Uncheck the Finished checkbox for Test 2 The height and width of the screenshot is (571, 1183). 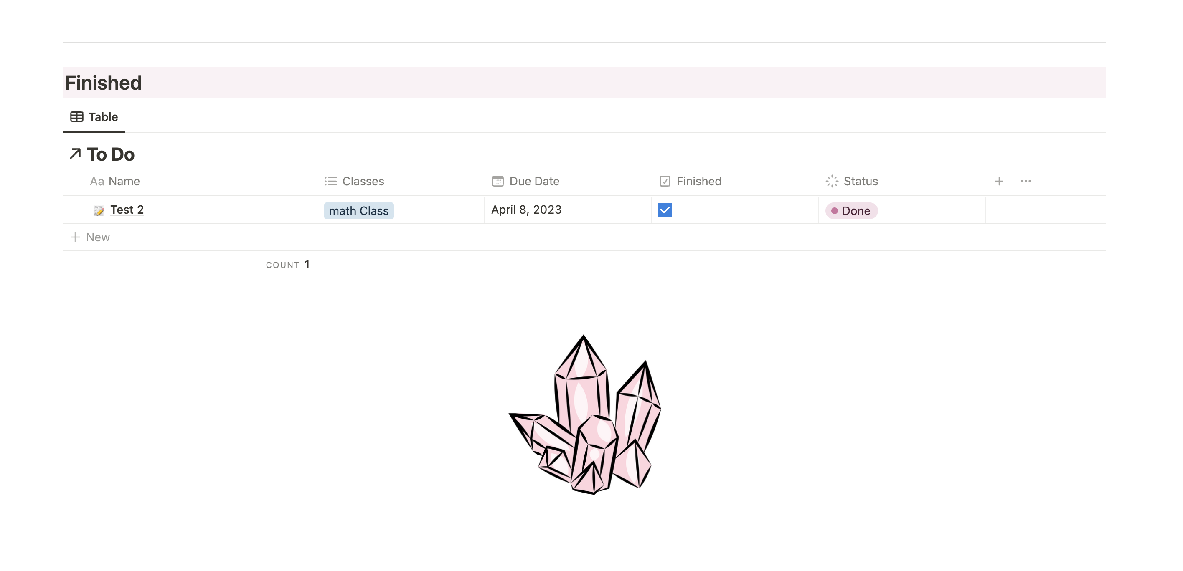[665, 210]
